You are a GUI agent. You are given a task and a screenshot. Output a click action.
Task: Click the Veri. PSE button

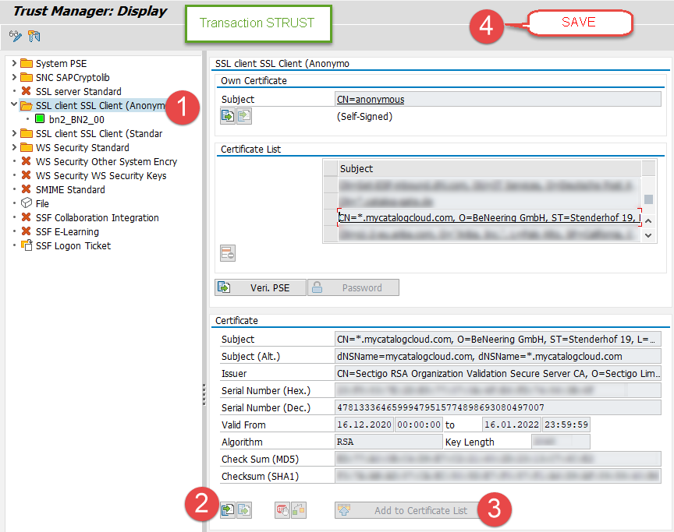click(x=261, y=287)
